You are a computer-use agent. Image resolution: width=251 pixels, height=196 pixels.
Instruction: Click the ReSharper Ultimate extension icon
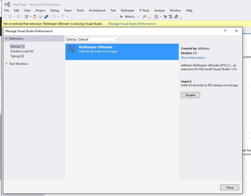pyautogui.click(x=72, y=49)
